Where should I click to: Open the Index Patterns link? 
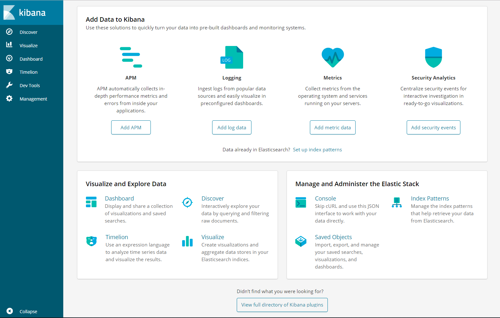pos(430,199)
